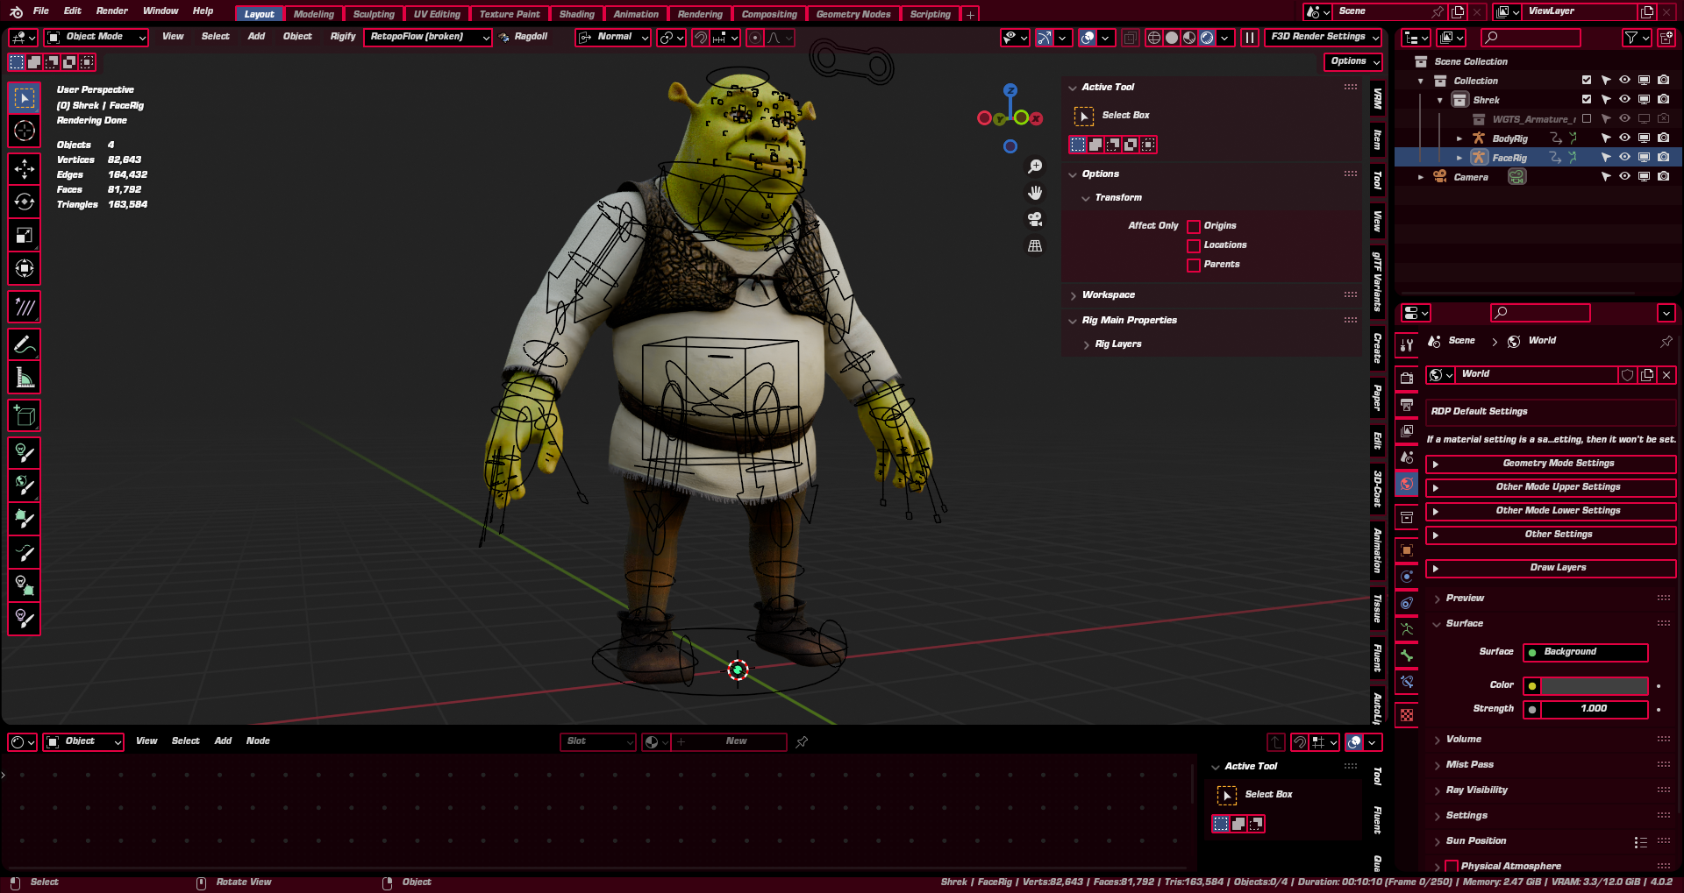Click the Ragdoll button
Image resolution: width=1684 pixels, height=893 pixels.
coord(524,37)
